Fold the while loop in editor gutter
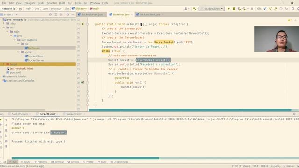The image size is (299, 168). [88, 51]
